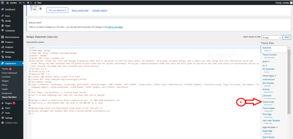This screenshot has width=293, height=139.
Task: Expand the vendor-legacy folder
Action: point(270,76)
